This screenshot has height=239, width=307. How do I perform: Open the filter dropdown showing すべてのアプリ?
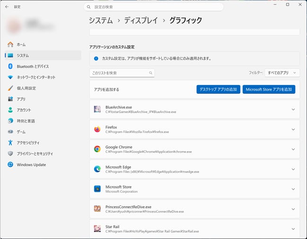coord(282,73)
